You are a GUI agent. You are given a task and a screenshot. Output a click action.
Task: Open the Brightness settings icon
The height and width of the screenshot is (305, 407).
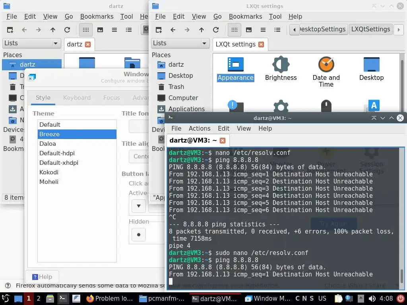281,69
